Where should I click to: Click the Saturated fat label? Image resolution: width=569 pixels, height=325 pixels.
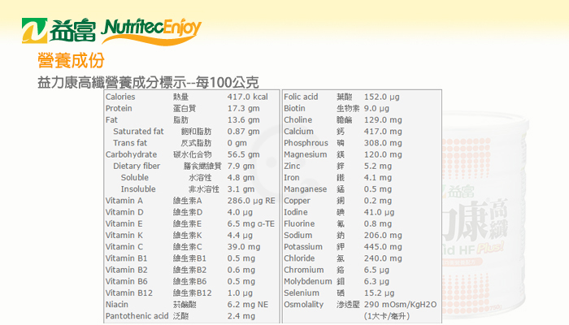(x=138, y=132)
